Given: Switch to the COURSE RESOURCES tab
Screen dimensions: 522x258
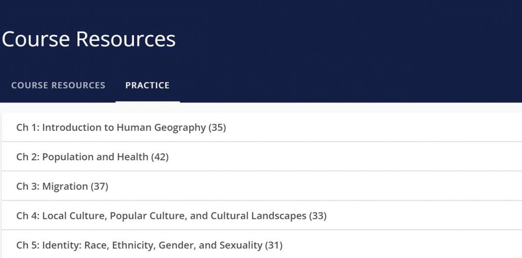Looking at the screenshot, I should point(58,86).
